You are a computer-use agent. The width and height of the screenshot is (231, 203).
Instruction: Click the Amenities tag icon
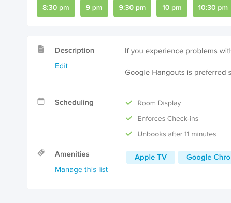coord(41,153)
